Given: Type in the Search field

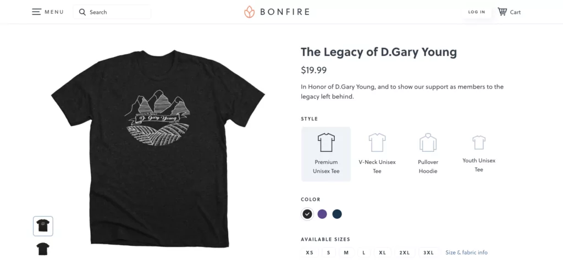Looking at the screenshot, I should [x=118, y=12].
